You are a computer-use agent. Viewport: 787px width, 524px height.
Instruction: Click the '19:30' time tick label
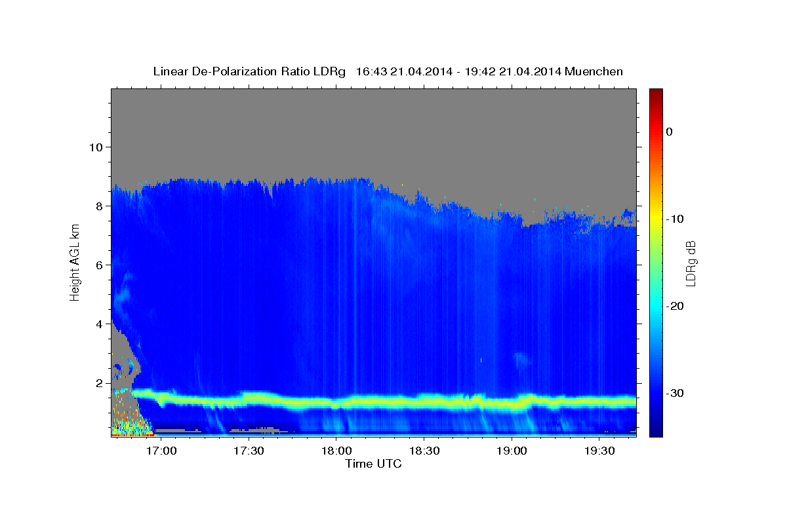599,451
